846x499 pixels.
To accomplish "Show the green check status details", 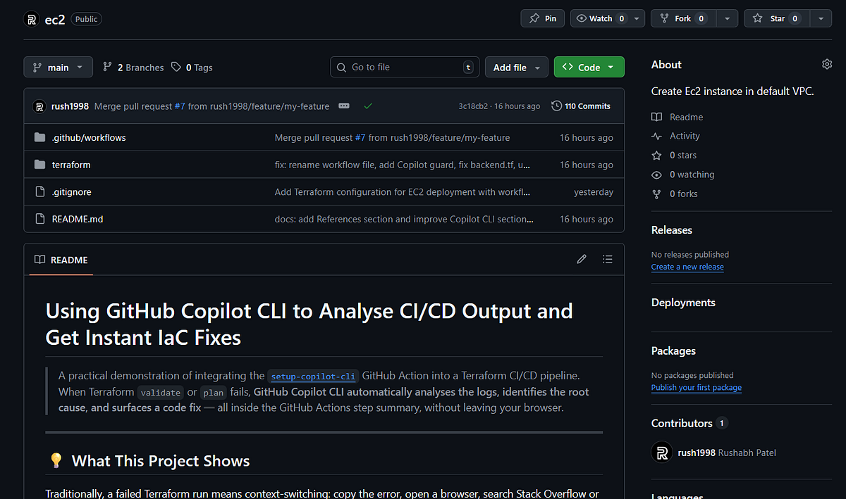I will 368,106.
